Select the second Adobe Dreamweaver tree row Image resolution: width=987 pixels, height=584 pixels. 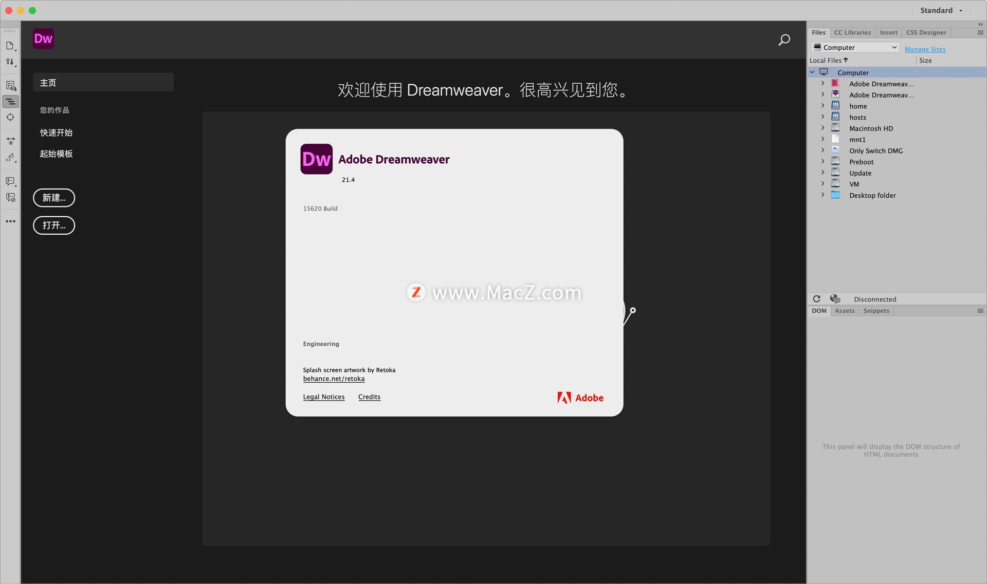click(897, 95)
